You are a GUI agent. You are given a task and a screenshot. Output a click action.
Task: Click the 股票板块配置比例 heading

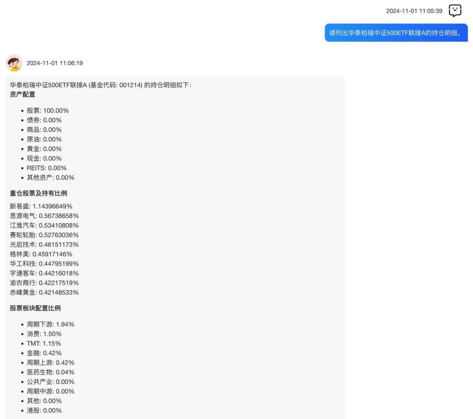pos(35,308)
